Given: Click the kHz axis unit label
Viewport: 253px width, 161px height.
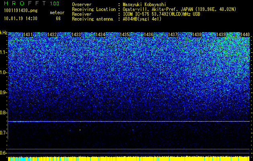Looking at the screenshot, I should 4,33.
